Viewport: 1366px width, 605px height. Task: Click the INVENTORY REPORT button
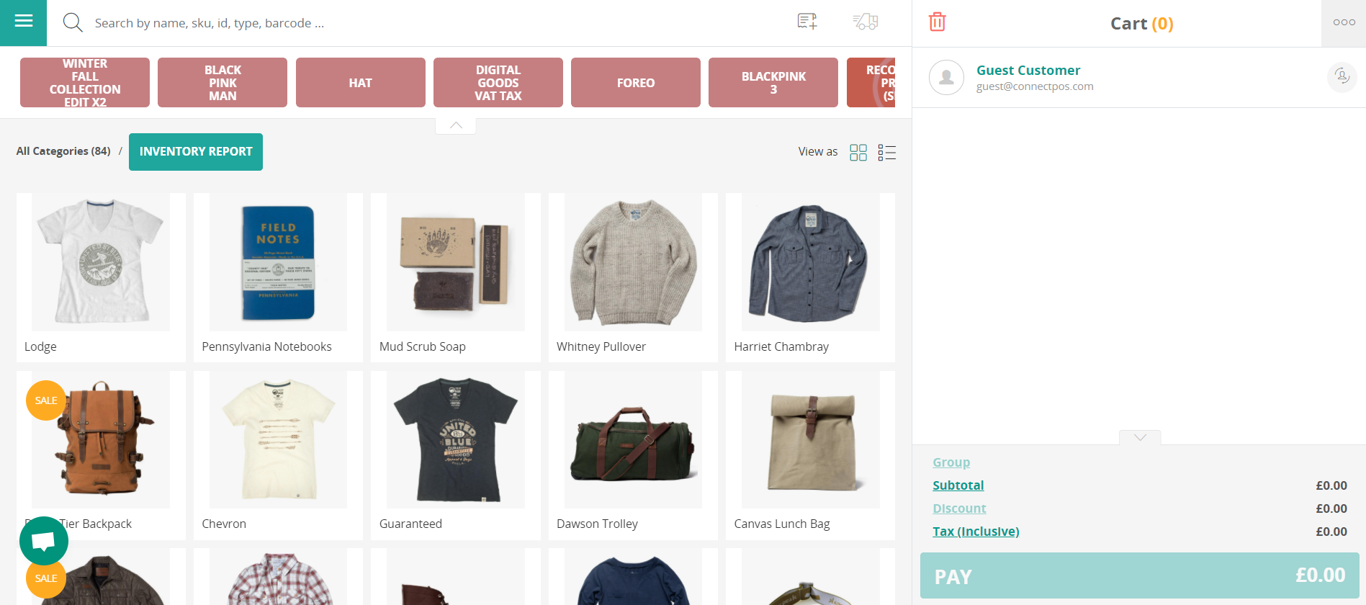pos(196,152)
